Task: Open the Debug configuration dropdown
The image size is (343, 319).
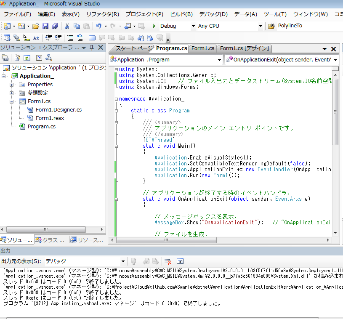Action: pyautogui.click(x=193, y=26)
